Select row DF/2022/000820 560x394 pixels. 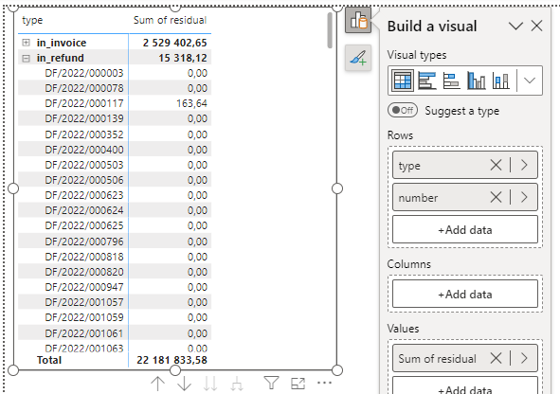pyautogui.click(x=84, y=272)
